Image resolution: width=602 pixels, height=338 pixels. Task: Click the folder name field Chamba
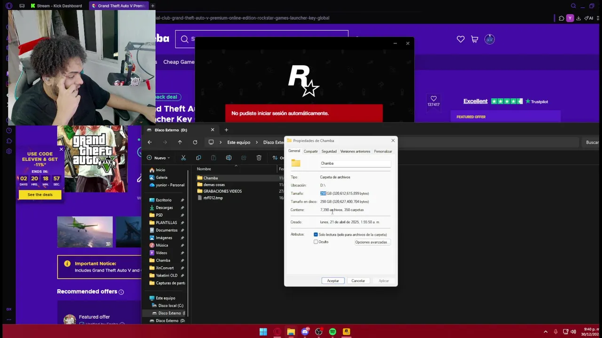tap(355, 163)
